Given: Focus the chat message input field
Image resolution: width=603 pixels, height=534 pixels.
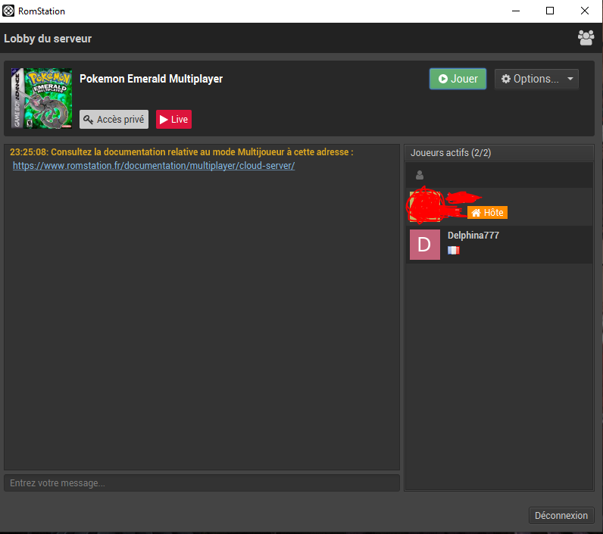Looking at the screenshot, I should point(202,482).
